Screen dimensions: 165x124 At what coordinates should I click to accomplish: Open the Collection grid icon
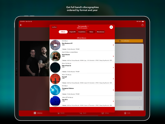click(35, 113)
